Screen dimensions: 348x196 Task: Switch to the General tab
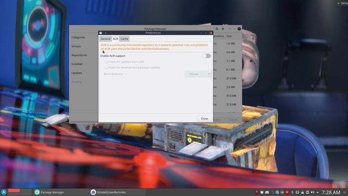coord(105,39)
